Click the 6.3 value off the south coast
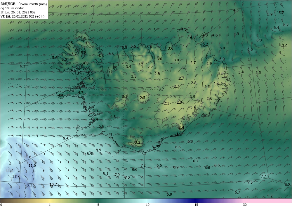The height and width of the screenshot is (207, 292). pos(190,142)
